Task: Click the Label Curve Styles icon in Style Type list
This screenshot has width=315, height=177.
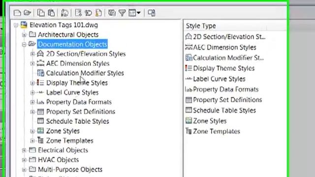Action: click(189, 79)
